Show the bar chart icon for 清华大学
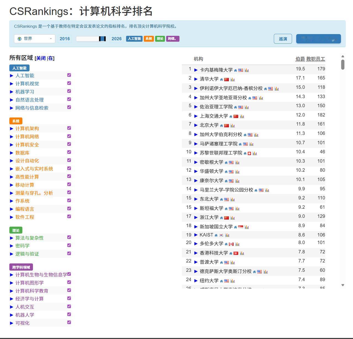Image resolution: width=353 pixels, height=339 pixels. [x=232, y=80]
